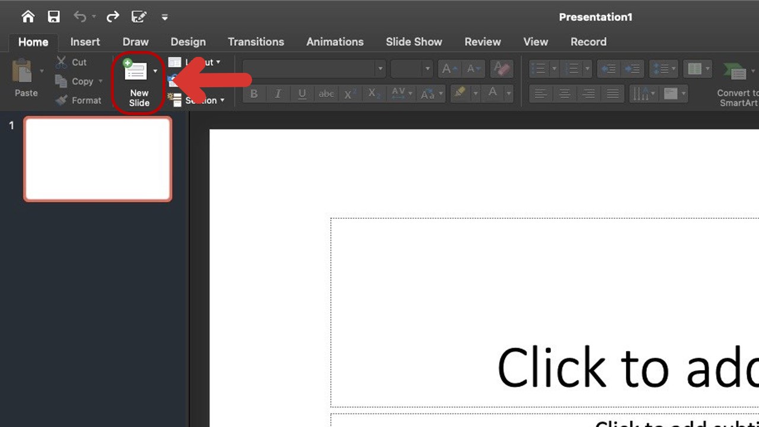
Task: Go to the Design tab
Action: 188,42
